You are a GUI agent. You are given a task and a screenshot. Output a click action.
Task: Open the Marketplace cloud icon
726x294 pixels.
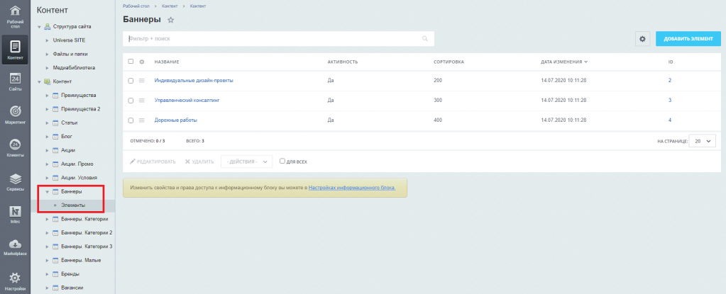point(14,247)
